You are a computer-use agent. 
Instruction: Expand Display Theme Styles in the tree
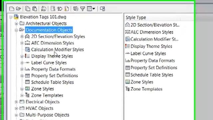pyautogui.click(x=22, y=56)
